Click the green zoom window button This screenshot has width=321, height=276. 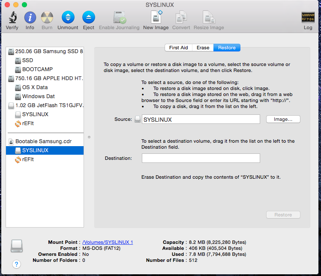click(x=24, y=5)
